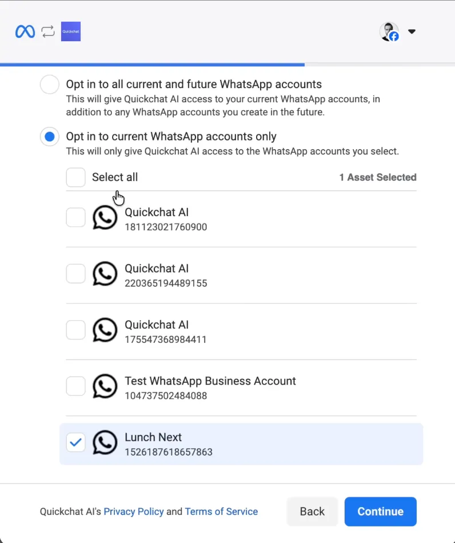Click WhatsApp icon for Test WhatsApp Business Account
This screenshot has width=455, height=543.
[x=105, y=386]
